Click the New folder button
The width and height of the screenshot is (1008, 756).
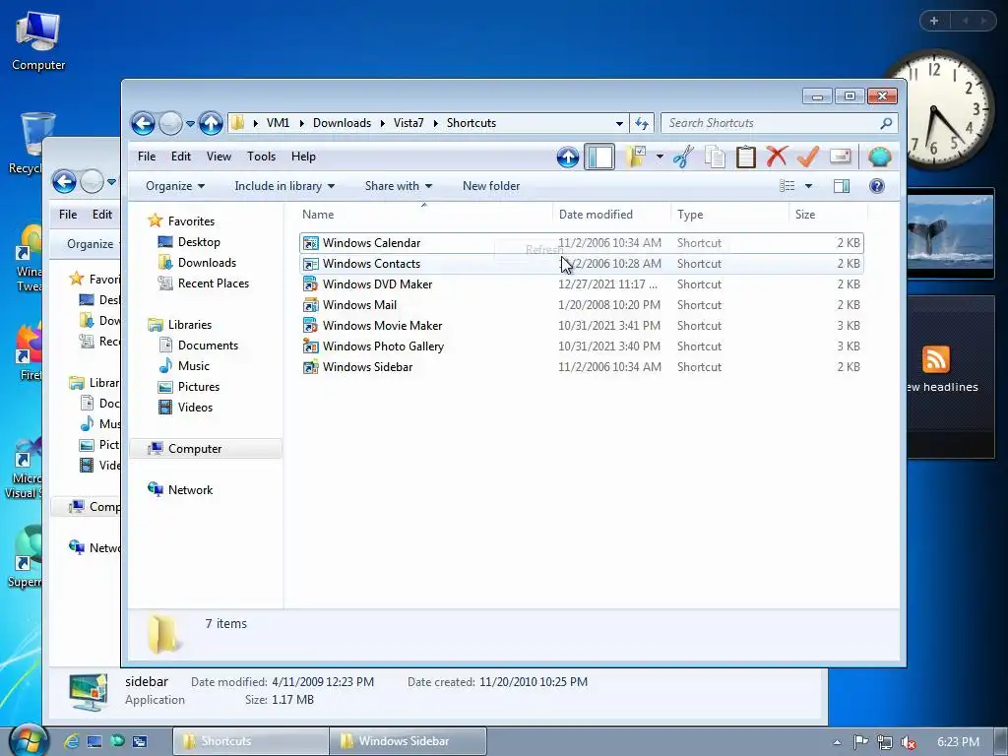(491, 186)
